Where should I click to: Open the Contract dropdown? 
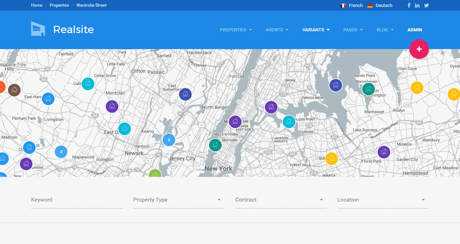click(x=281, y=200)
